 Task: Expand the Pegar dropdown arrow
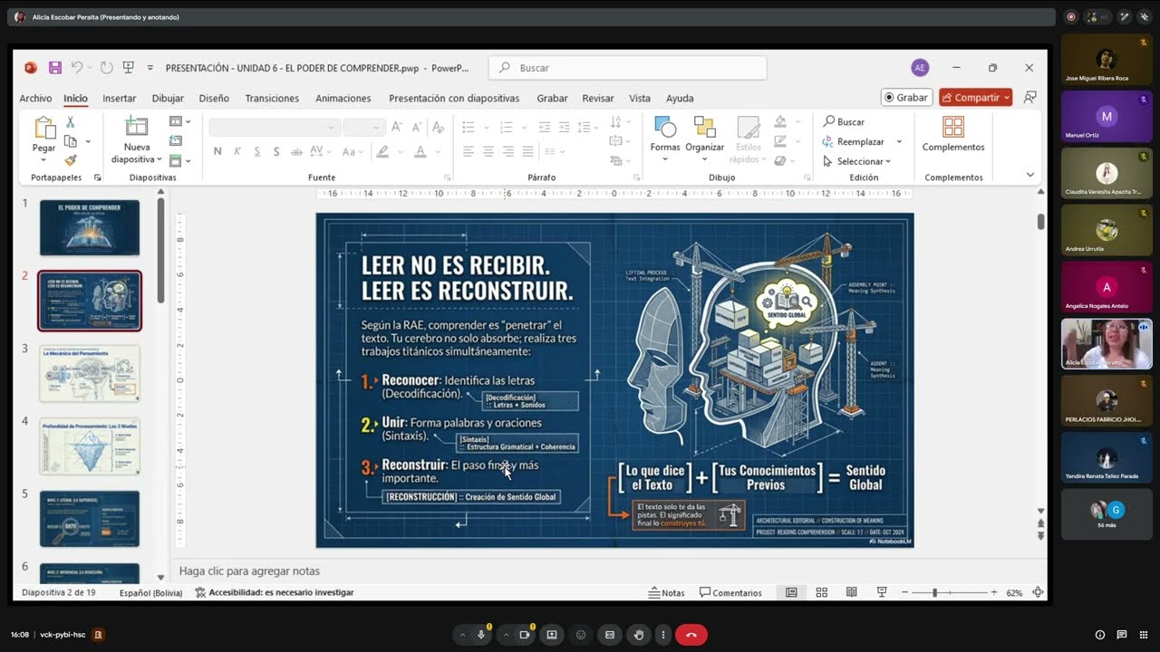(44, 159)
